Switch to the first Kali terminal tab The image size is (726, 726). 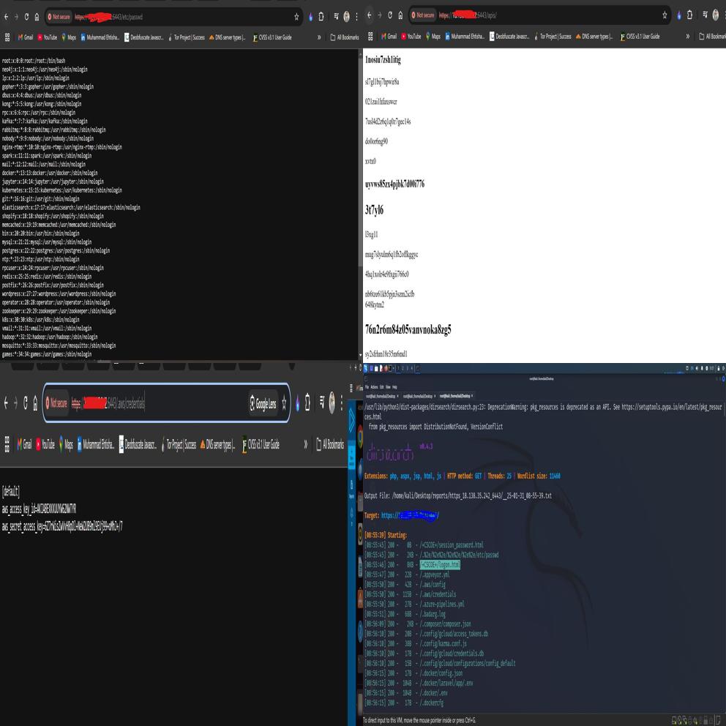coord(382,397)
